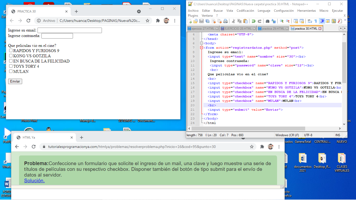Screen dimensions: 356x200
Task: Close the HTML Ya browser tab
Action: (x=72, y=137)
